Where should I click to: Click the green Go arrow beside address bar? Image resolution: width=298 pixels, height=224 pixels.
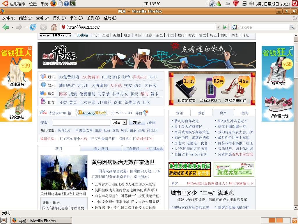point(225,27)
